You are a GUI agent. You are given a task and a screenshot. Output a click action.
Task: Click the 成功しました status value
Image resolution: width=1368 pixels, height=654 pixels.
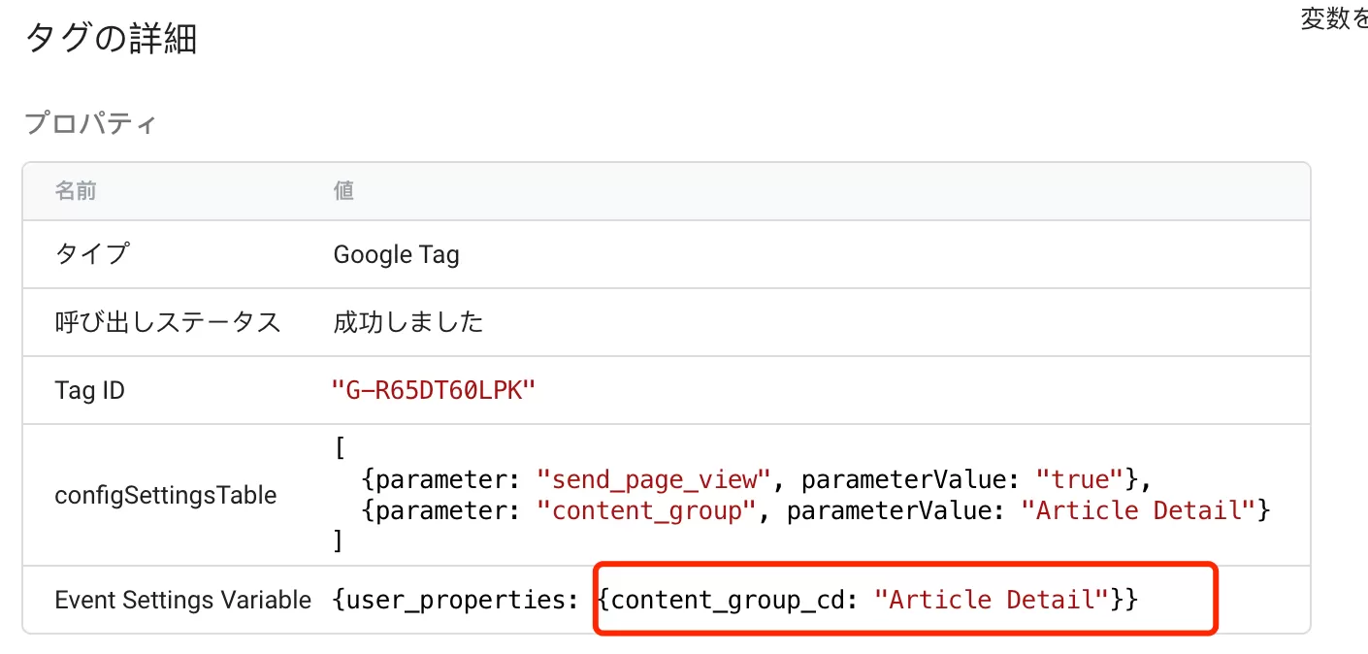pos(408,322)
